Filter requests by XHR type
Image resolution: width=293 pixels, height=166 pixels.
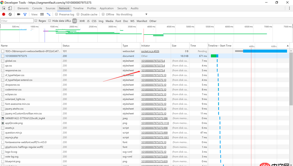pyautogui.click(x=82, y=21)
